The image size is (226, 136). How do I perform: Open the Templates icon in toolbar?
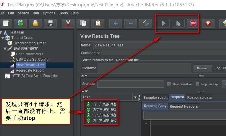(x=20, y=23)
